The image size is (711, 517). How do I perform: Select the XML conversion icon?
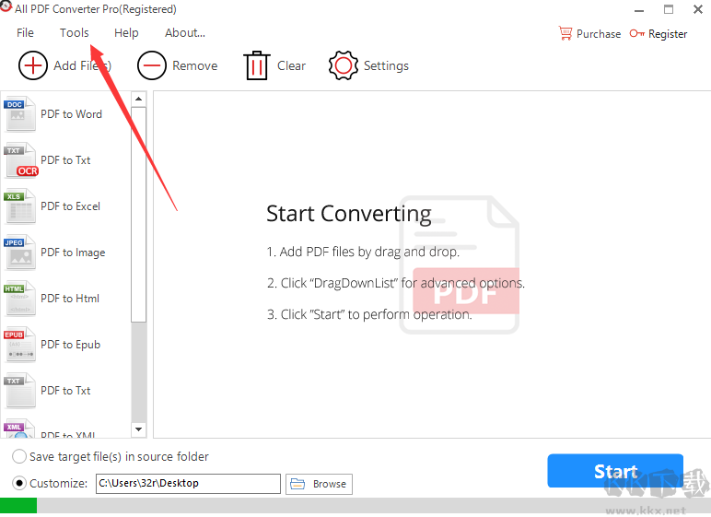point(19,429)
